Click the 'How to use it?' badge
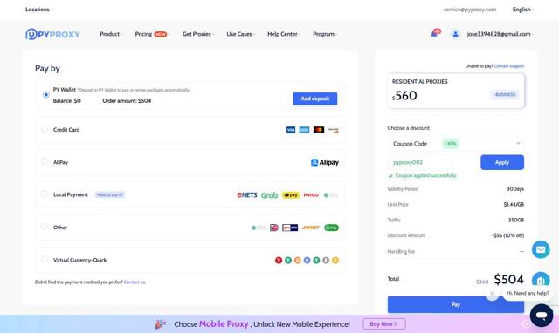Screen dimensions: 559x333 pos(110,195)
